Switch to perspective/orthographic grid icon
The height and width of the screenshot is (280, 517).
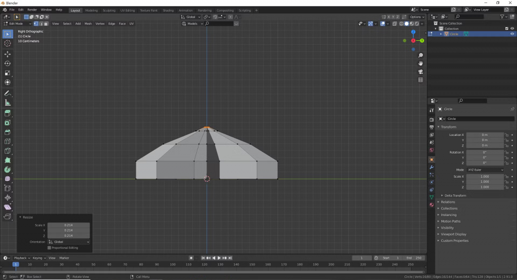tap(420, 80)
